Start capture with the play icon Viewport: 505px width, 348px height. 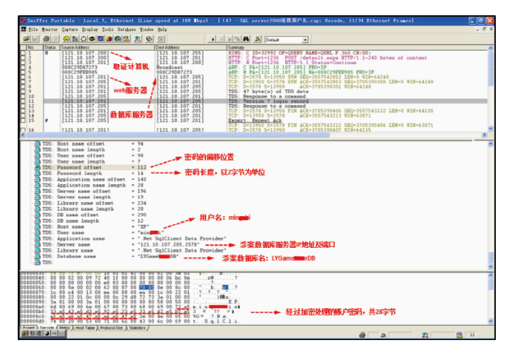click(212, 39)
